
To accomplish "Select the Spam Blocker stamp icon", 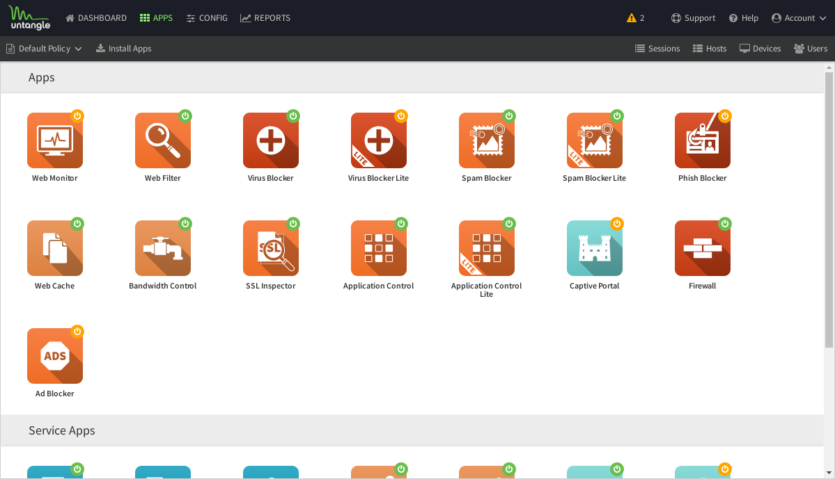I will tap(487, 140).
